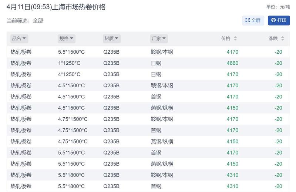Screen dimensions: 296x192
Task: Open the 材质 filter dropdown
Action: [112, 38]
